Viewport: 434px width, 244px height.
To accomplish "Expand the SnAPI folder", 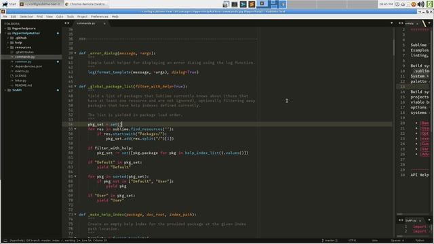I will click(x=5, y=90).
